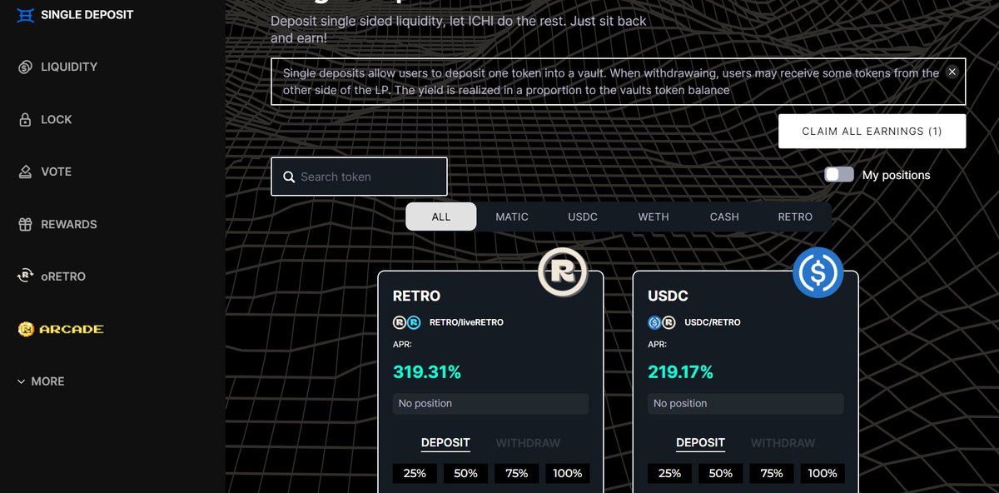
Task: Select the RETRO/liveRETRO pair icons
Action: pos(407,322)
